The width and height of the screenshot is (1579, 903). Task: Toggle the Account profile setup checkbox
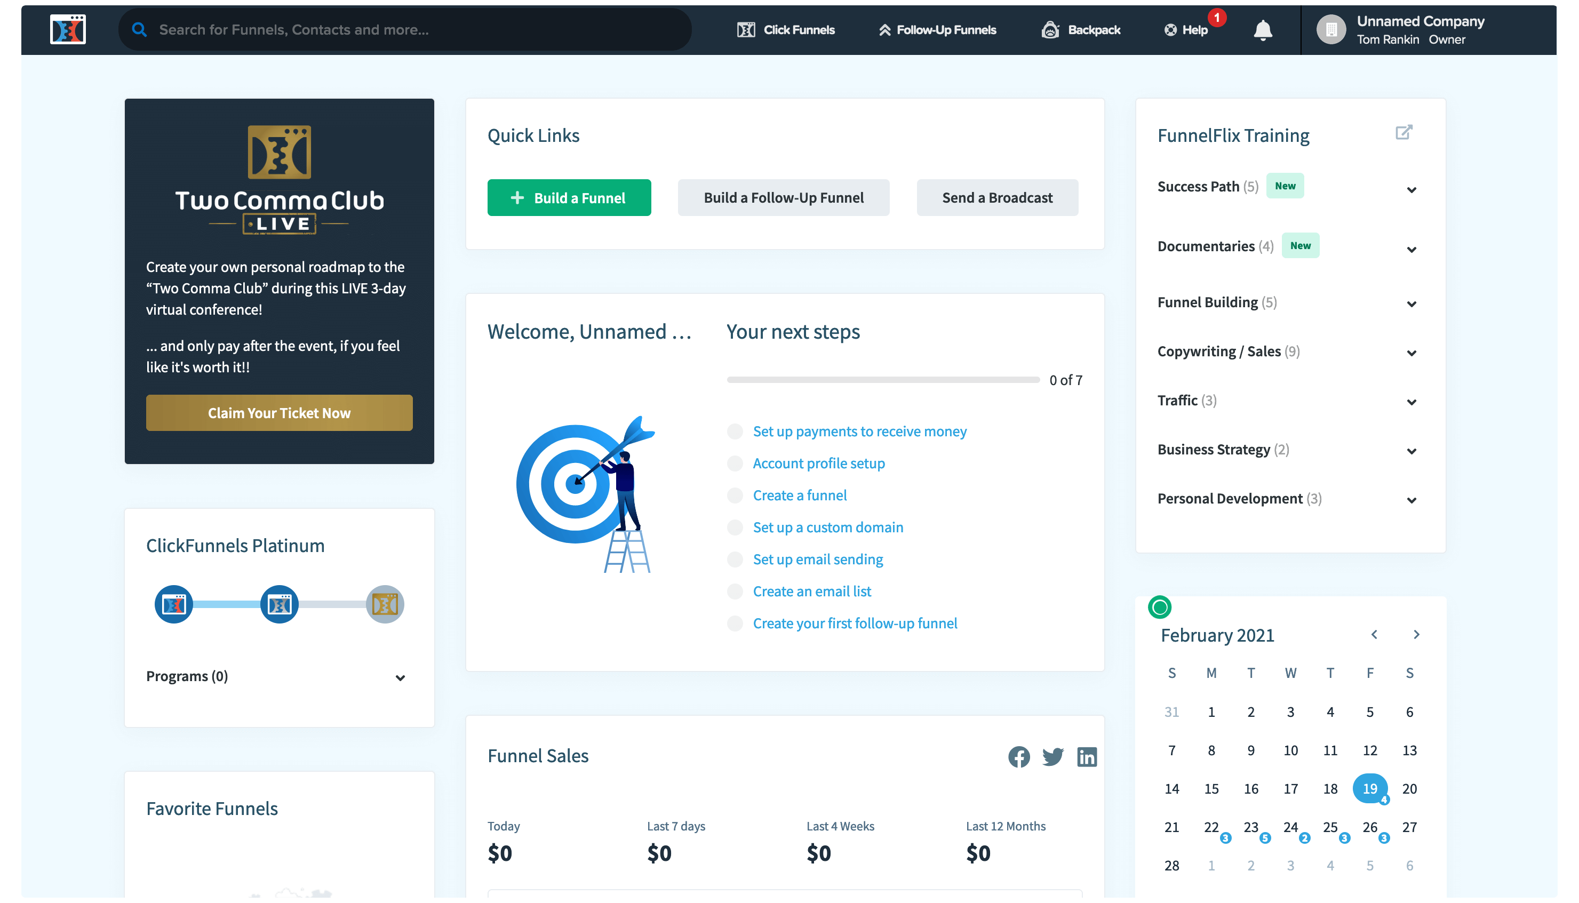pyautogui.click(x=735, y=463)
